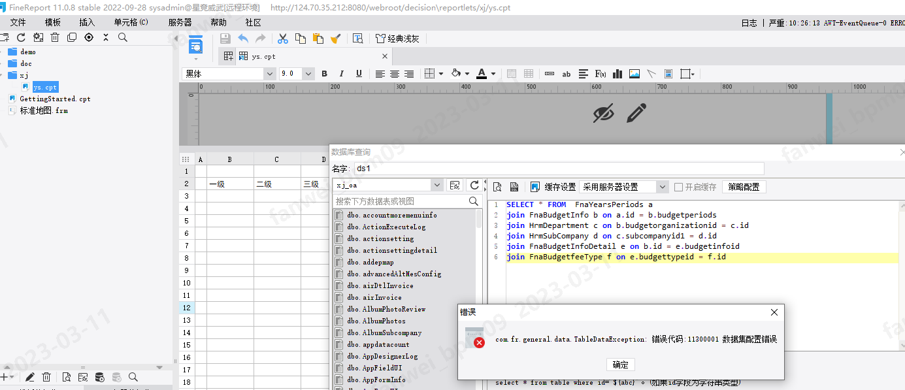Image resolution: width=905 pixels, height=390 pixels.
Task: Click the search icon in file tree toolbar
Action: click(x=122, y=38)
